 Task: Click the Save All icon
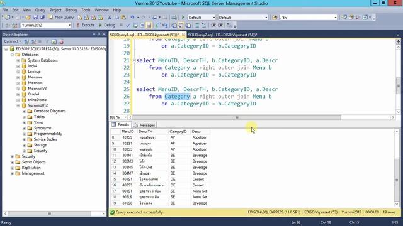[x=42, y=18]
